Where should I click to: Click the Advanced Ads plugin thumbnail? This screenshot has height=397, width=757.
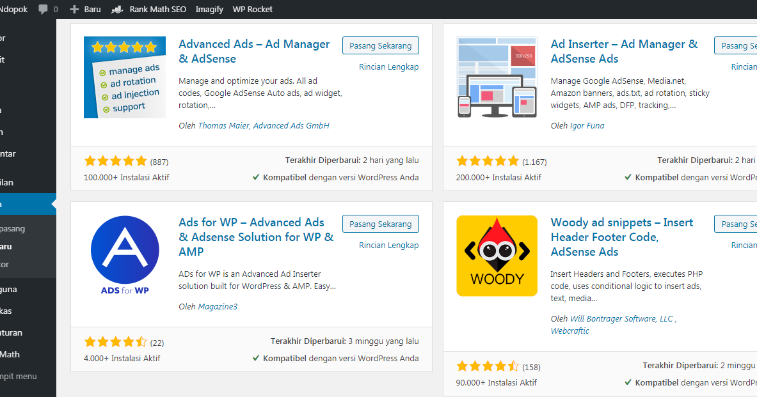pyautogui.click(x=125, y=77)
